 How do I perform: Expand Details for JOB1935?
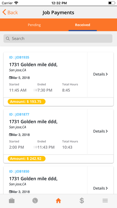tap(101, 74)
